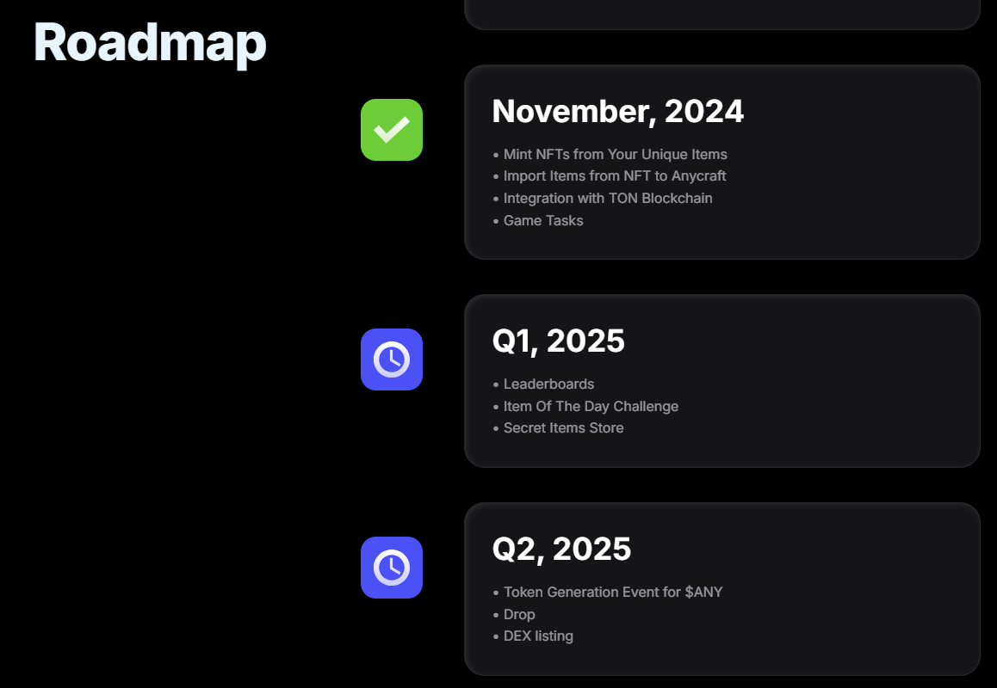Click the DEX listing item

click(538, 636)
